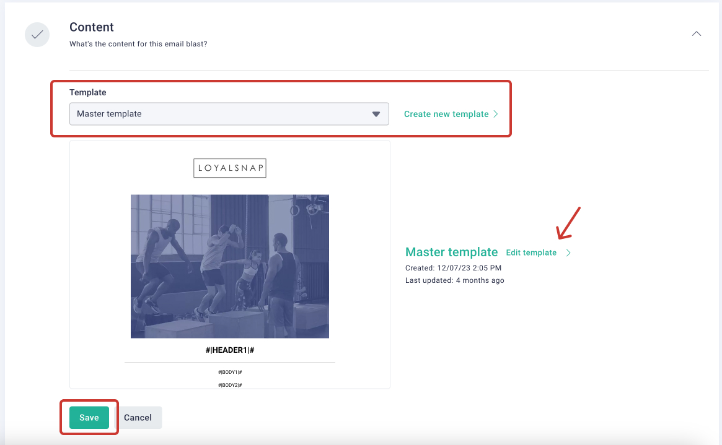Click the chevron icon after Create new template
722x445 pixels.
click(496, 114)
